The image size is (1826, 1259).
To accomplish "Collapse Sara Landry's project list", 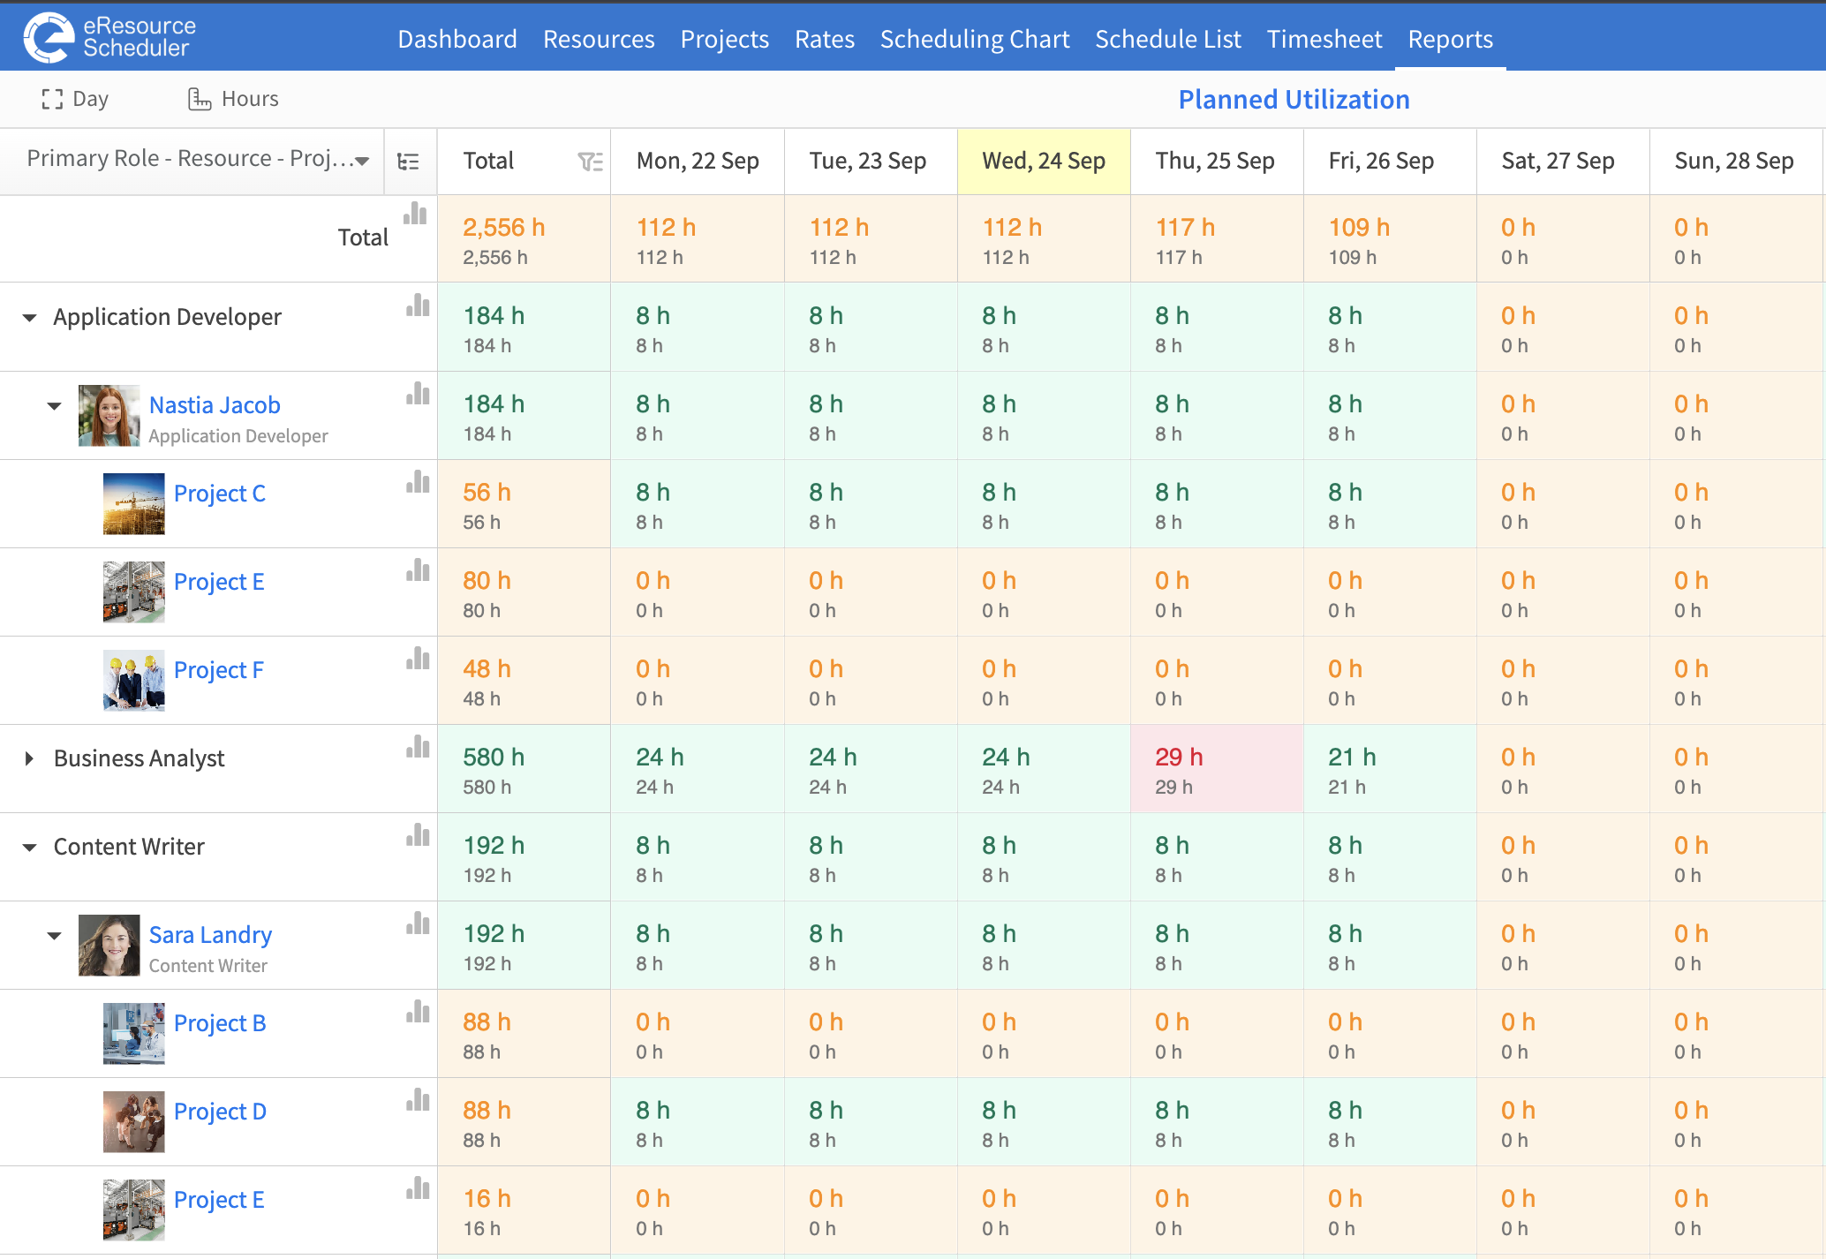I will click(x=54, y=936).
